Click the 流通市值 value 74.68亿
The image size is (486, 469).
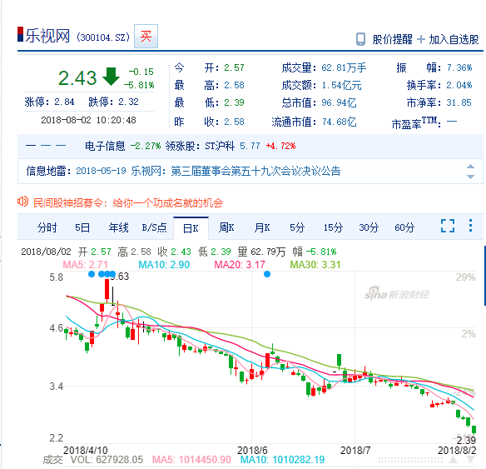339,122
